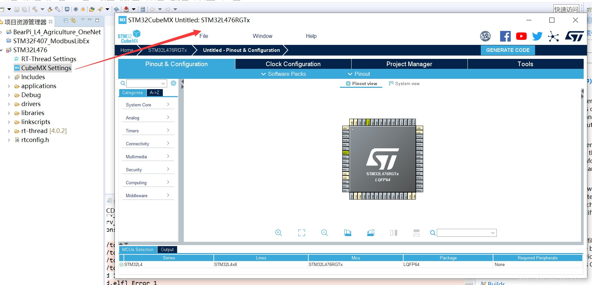Go to Home breadcrumb
This screenshot has height=285, width=592.
click(127, 50)
